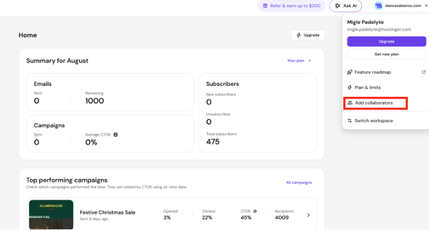Expand the Festive Christmas Sale row chevron
The image size is (429, 230).
(309, 215)
